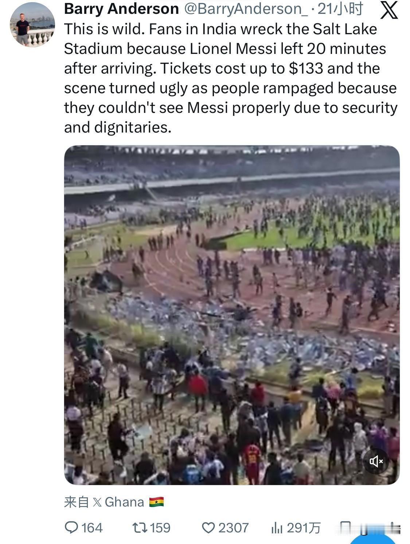Click the 159 reposts count
The image size is (410, 544).
[160, 528]
